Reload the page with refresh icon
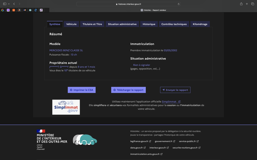 point(179,4)
